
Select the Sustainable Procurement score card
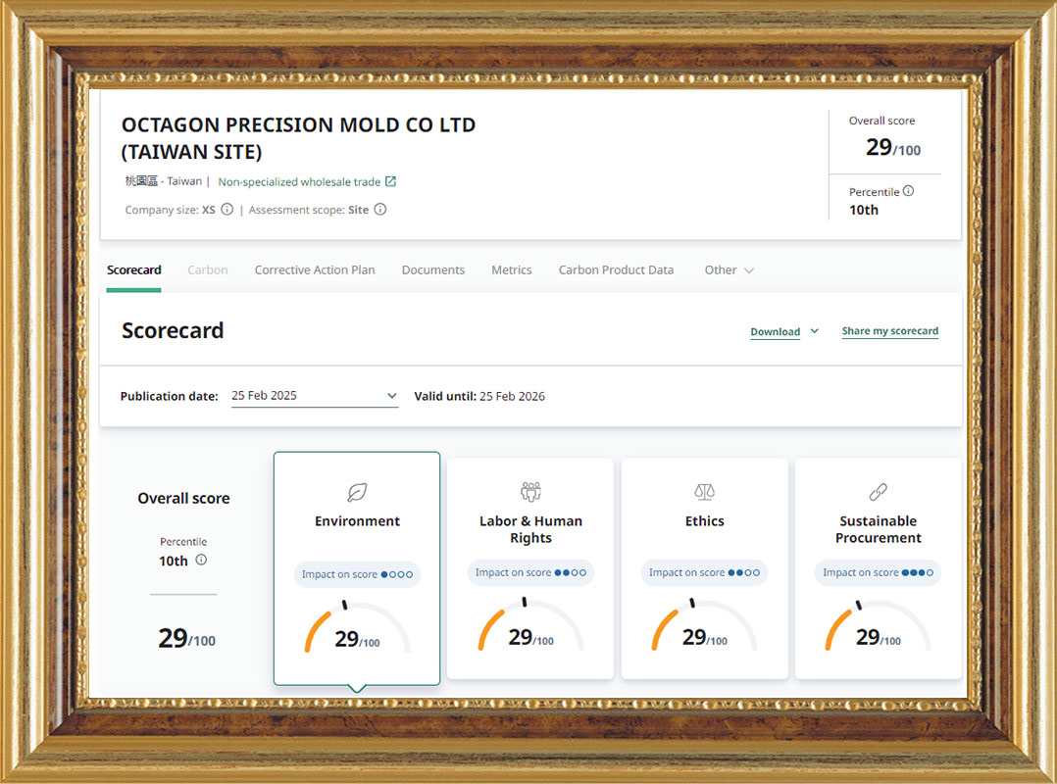(x=878, y=568)
